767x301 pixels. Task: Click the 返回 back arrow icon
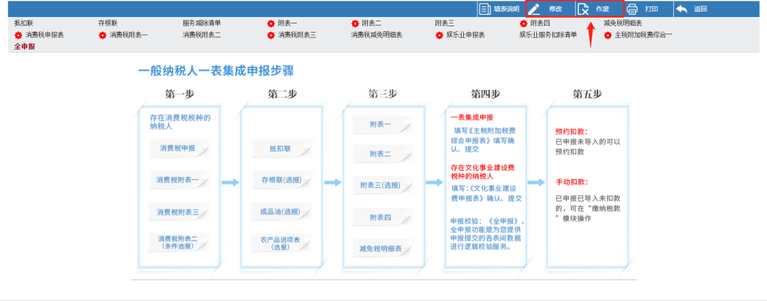tap(681, 8)
